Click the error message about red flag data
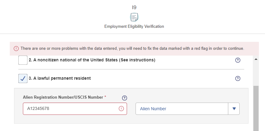This screenshot has height=131, width=265. pyautogui.click(x=132, y=49)
